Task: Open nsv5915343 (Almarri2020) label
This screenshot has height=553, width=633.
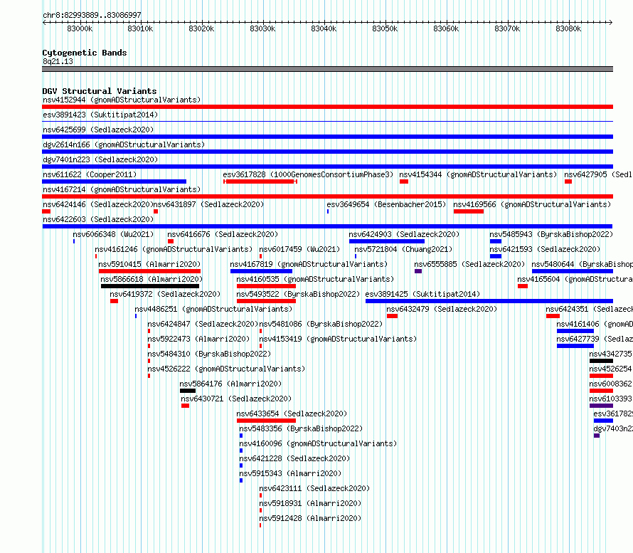Action: point(290,473)
